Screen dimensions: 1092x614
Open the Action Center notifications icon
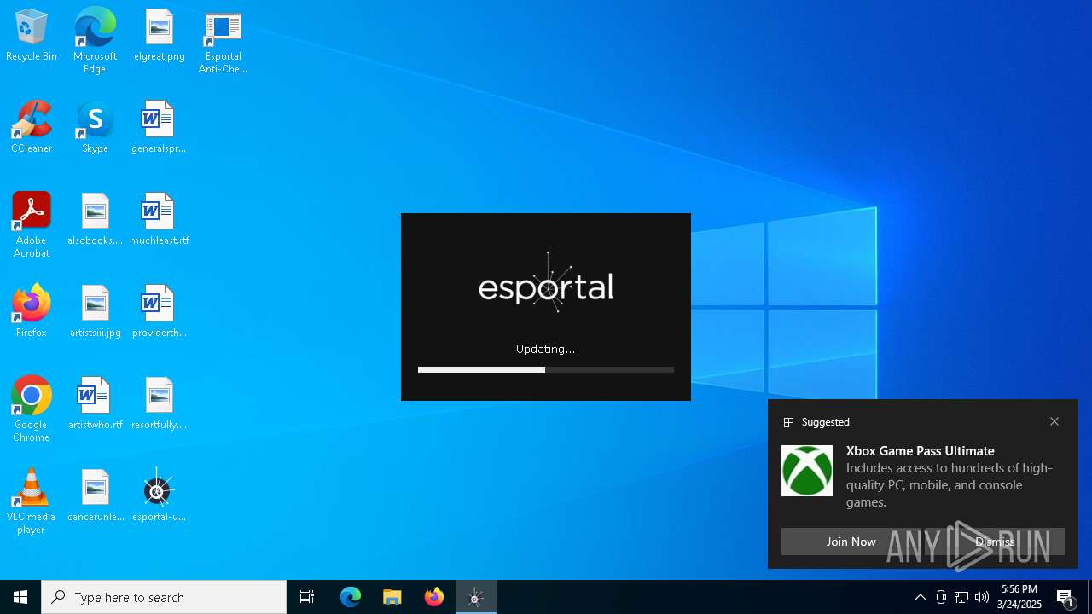1066,597
